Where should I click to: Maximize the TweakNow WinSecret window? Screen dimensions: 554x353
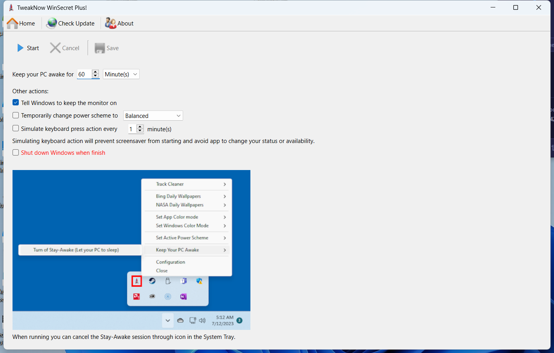[516, 7]
